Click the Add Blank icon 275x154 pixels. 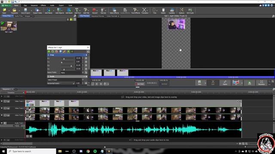tap(69, 11)
